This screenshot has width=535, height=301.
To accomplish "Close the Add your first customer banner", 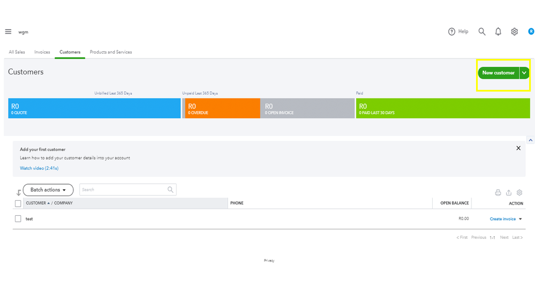I will pos(518,148).
